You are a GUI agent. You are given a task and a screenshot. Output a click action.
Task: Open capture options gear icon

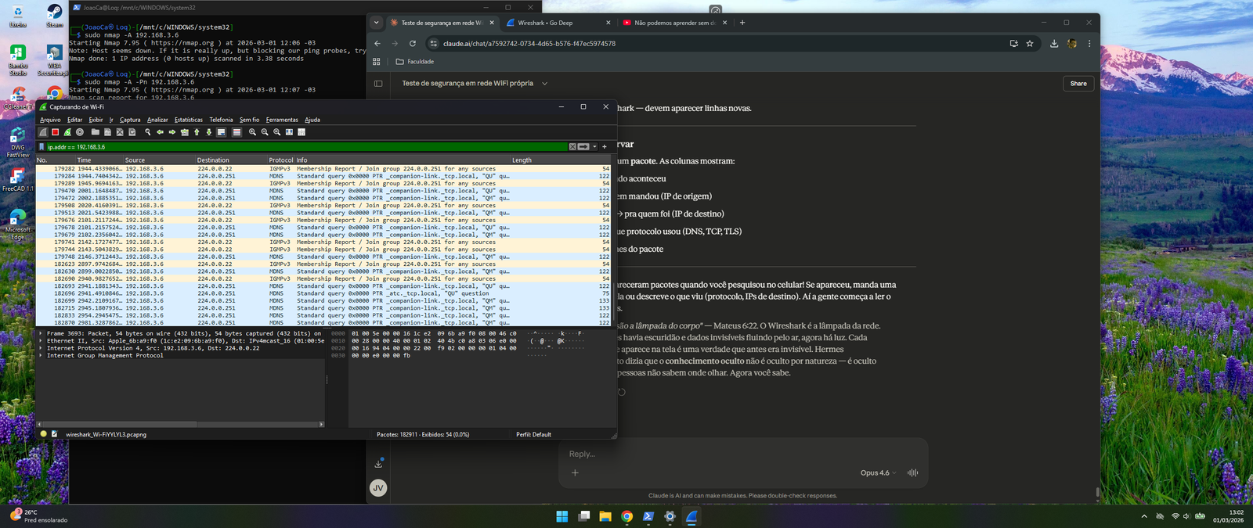point(80,132)
